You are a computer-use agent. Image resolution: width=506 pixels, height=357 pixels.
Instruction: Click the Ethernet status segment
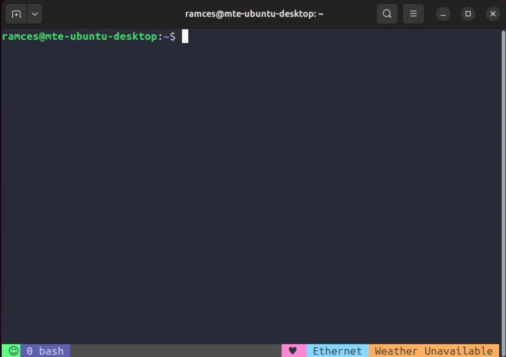pyautogui.click(x=338, y=350)
